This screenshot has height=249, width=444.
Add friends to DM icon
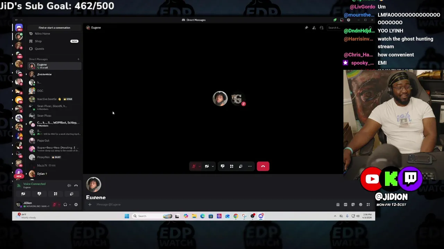coord(314,28)
